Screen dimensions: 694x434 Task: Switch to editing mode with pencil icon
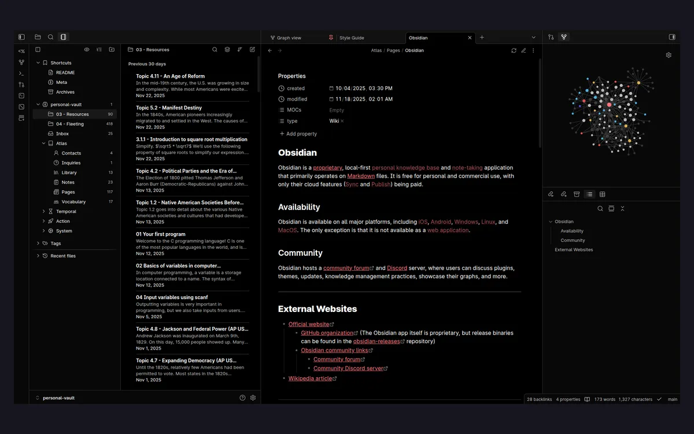click(x=523, y=50)
